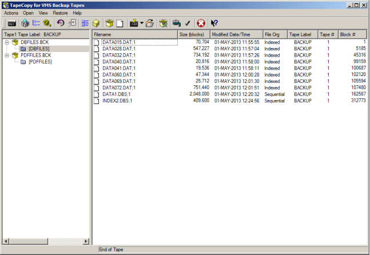The height and width of the screenshot is (255, 370).
Task: Select file DATA1.DBS;1
Action: 116,94
